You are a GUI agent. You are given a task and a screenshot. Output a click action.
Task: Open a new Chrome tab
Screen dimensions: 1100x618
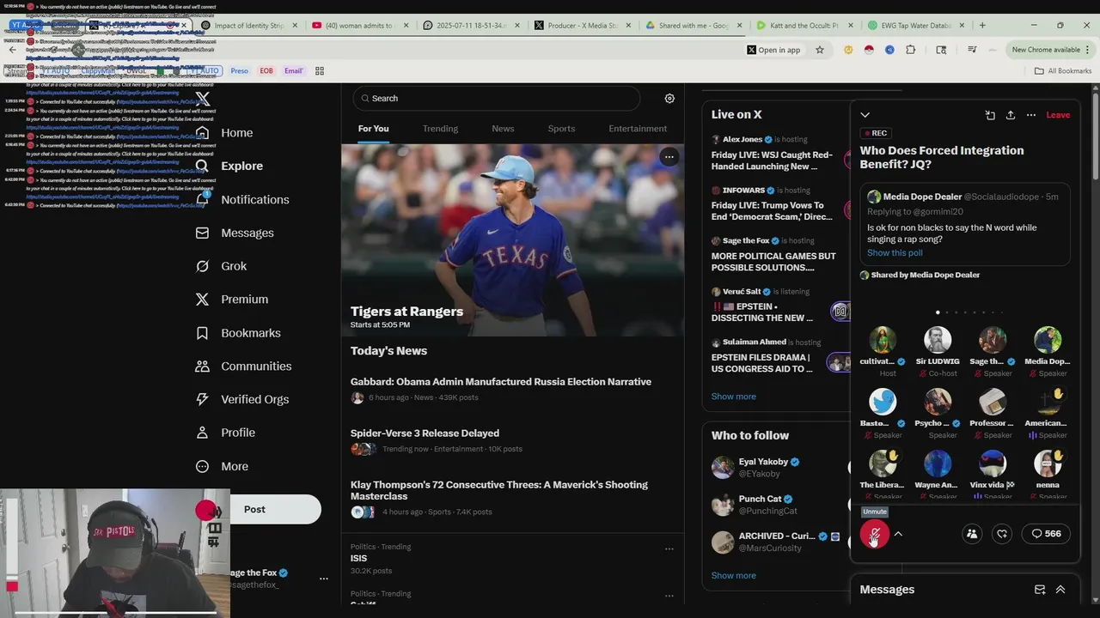coord(982,25)
